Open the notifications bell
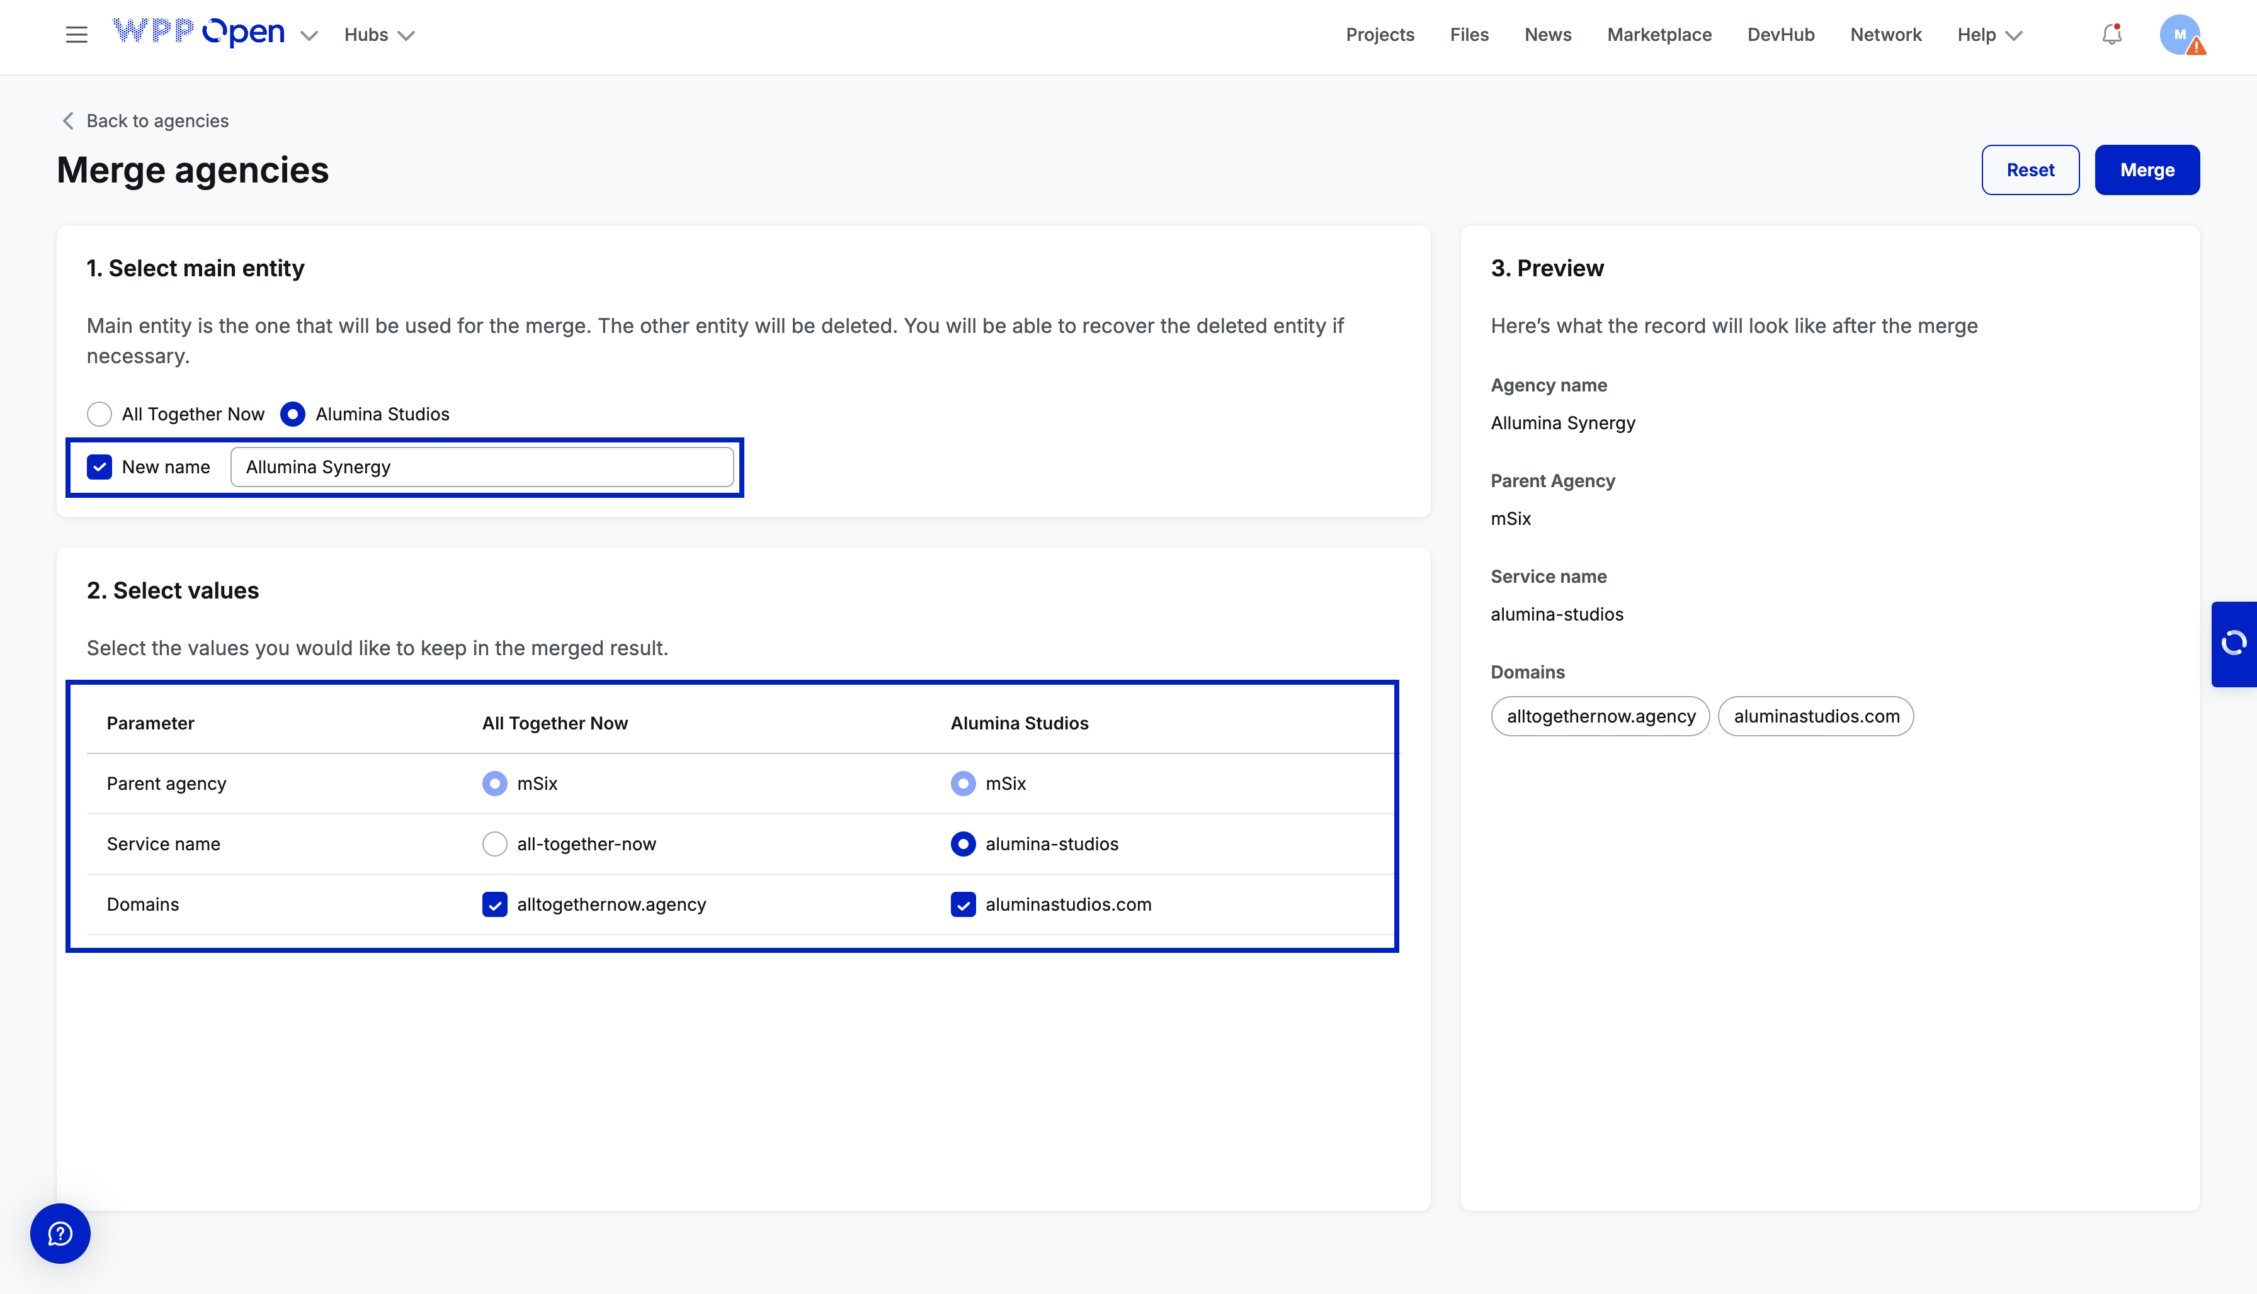This screenshot has height=1294, width=2257. (2111, 35)
